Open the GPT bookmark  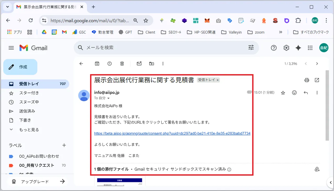tap(126, 32)
